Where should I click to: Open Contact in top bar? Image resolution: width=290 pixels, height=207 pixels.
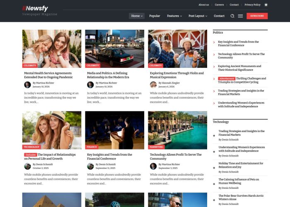(x=234, y=5)
